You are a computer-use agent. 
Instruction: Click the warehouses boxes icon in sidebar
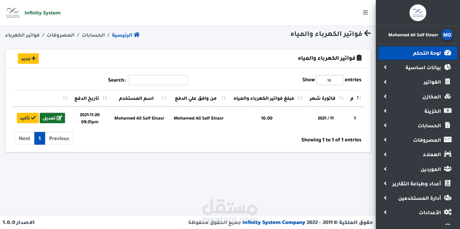[x=447, y=97]
